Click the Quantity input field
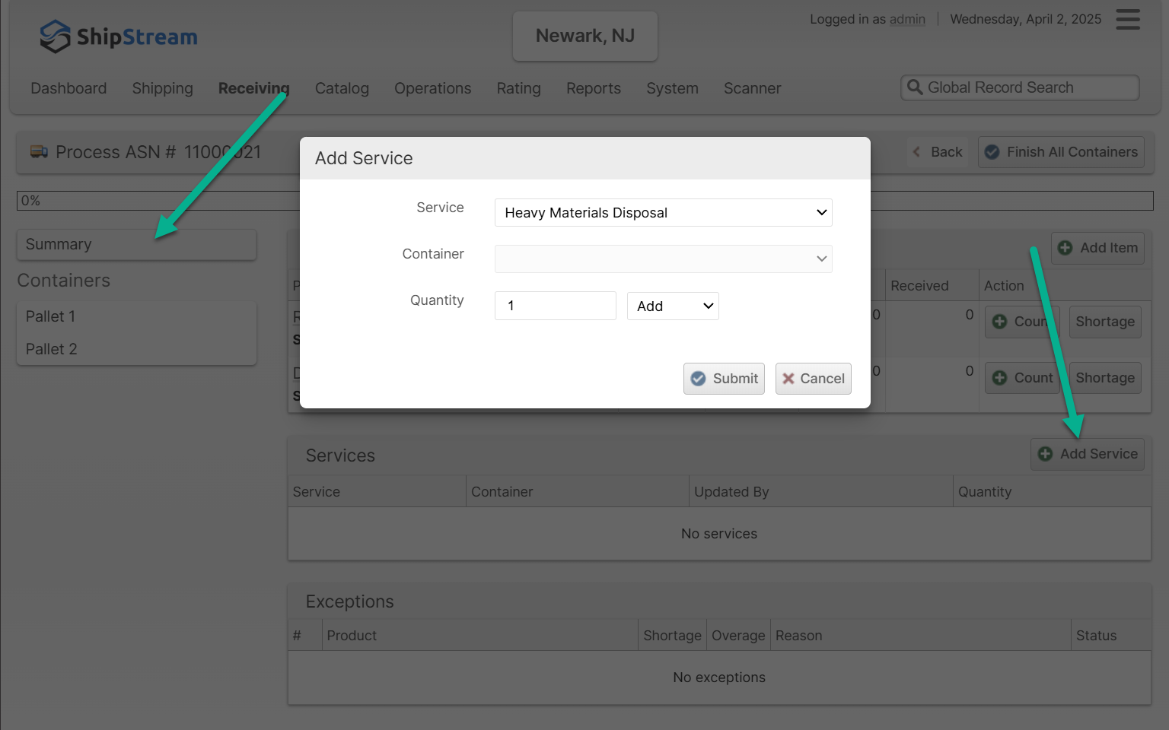This screenshot has height=730, width=1169. pyautogui.click(x=555, y=306)
